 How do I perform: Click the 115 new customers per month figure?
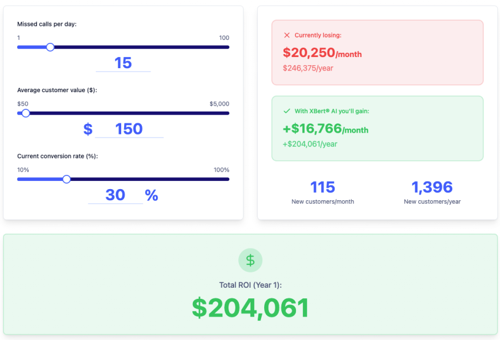click(x=322, y=187)
